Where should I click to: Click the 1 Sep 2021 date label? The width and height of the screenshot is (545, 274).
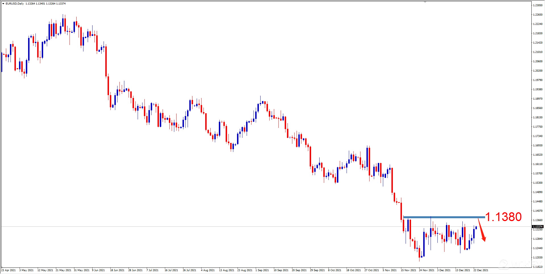click(262, 270)
